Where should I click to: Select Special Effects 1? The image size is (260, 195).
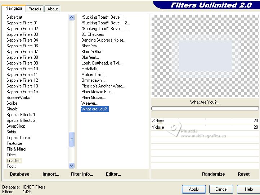[21, 115]
